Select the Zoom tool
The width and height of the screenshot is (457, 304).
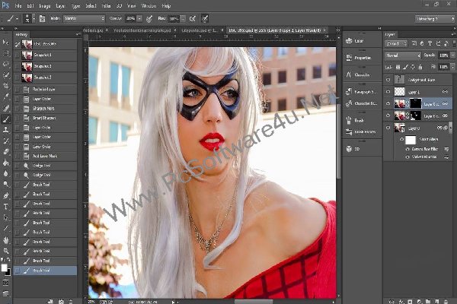[5, 251]
